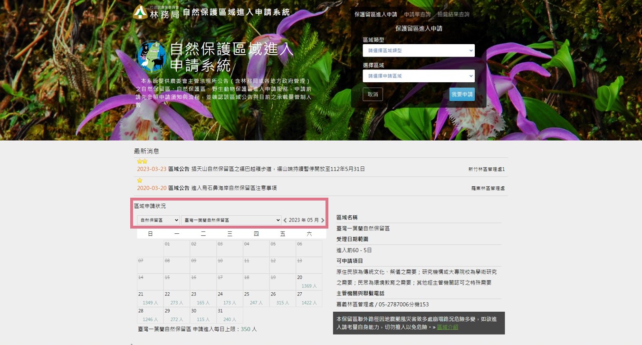Select calendar date 20 with 1369 人
Image resolution: width=642 pixels, height=345 pixels.
[x=309, y=282]
